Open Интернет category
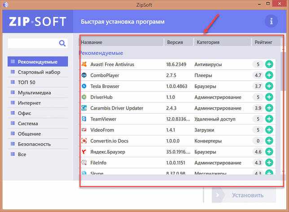The height and width of the screenshot is (212, 289). pos(38,103)
